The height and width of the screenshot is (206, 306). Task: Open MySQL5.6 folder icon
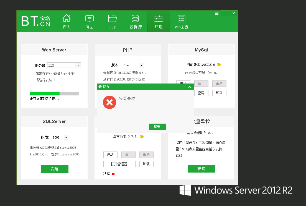coord(219,64)
